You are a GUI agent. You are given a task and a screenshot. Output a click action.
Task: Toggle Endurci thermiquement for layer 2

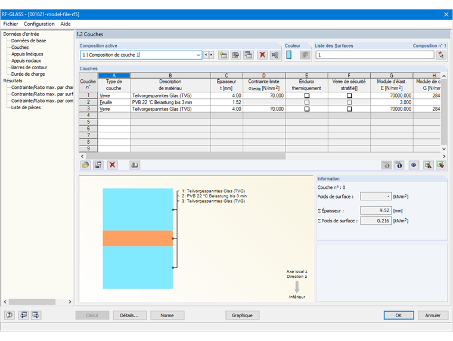[307, 103]
